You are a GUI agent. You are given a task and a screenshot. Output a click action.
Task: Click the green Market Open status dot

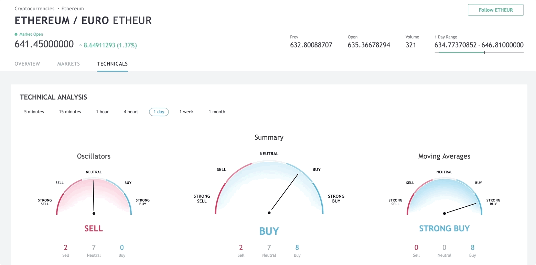(16, 34)
